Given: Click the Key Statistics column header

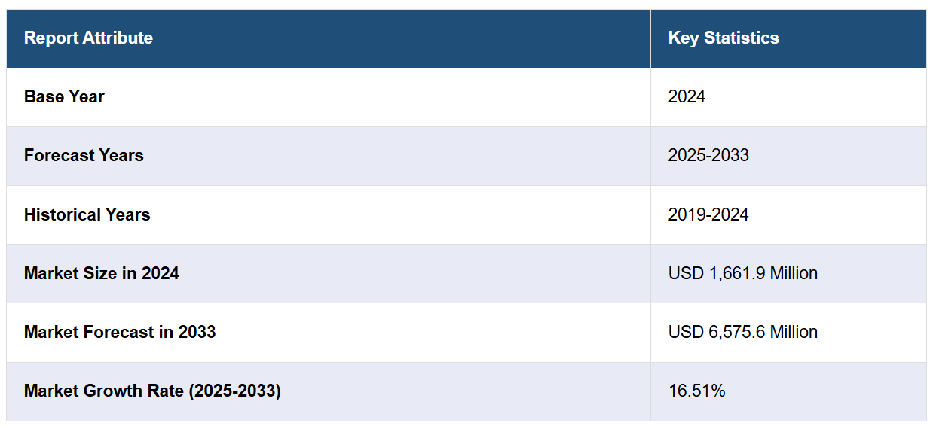Looking at the screenshot, I should click(723, 38).
